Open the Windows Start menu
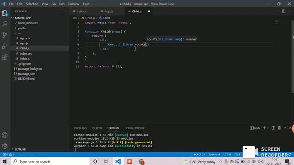 pos(5,161)
